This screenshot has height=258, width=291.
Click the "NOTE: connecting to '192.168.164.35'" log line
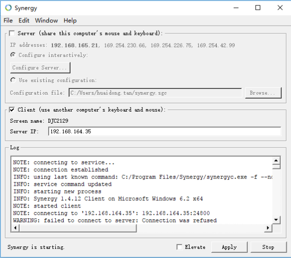point(111,213)
